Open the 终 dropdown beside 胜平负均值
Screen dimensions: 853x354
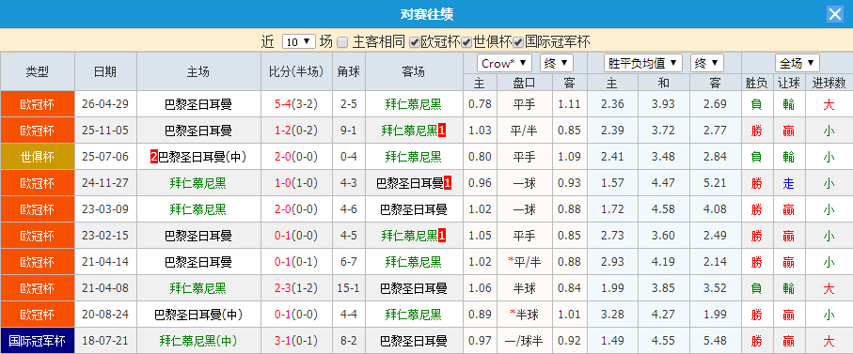point(707,63)
